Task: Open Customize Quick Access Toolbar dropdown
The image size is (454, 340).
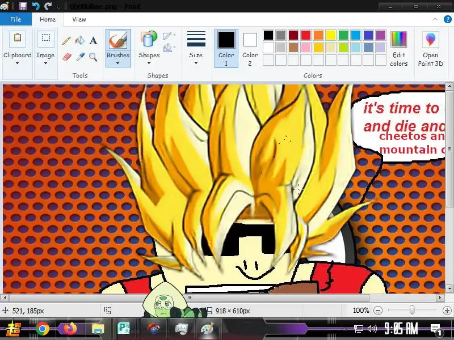Action: (x=59, y=6)
